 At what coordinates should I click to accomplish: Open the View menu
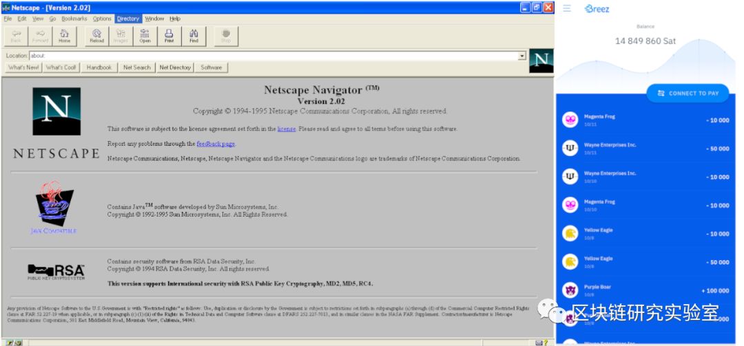coord(38,19)
